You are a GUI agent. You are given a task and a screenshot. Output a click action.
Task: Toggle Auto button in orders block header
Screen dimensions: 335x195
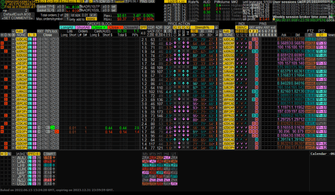[19, 31]
